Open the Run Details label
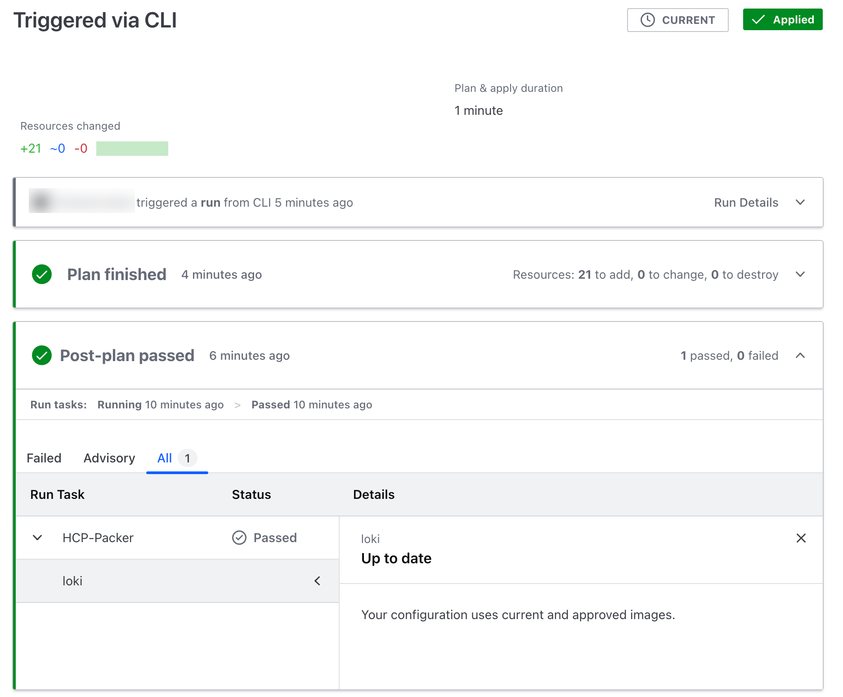843x697 pixels. point(746,203)
